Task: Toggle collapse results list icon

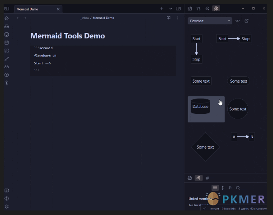Action: coord(215,188)
